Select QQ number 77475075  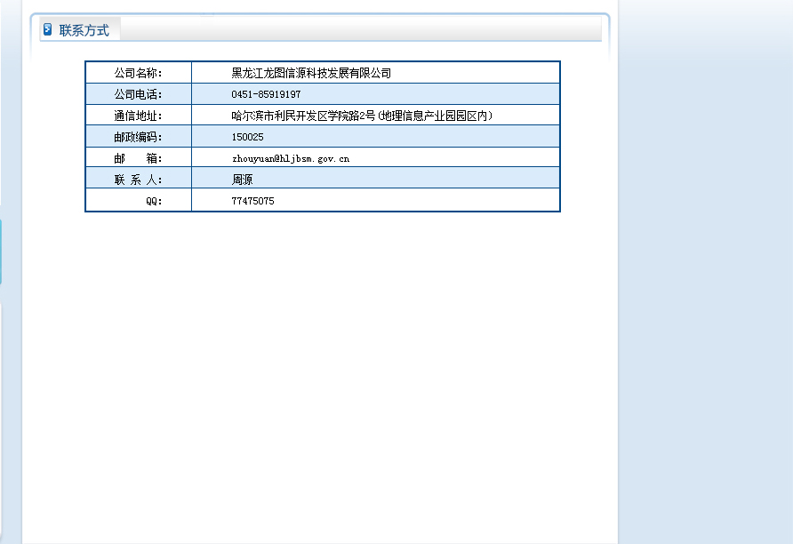252,201
